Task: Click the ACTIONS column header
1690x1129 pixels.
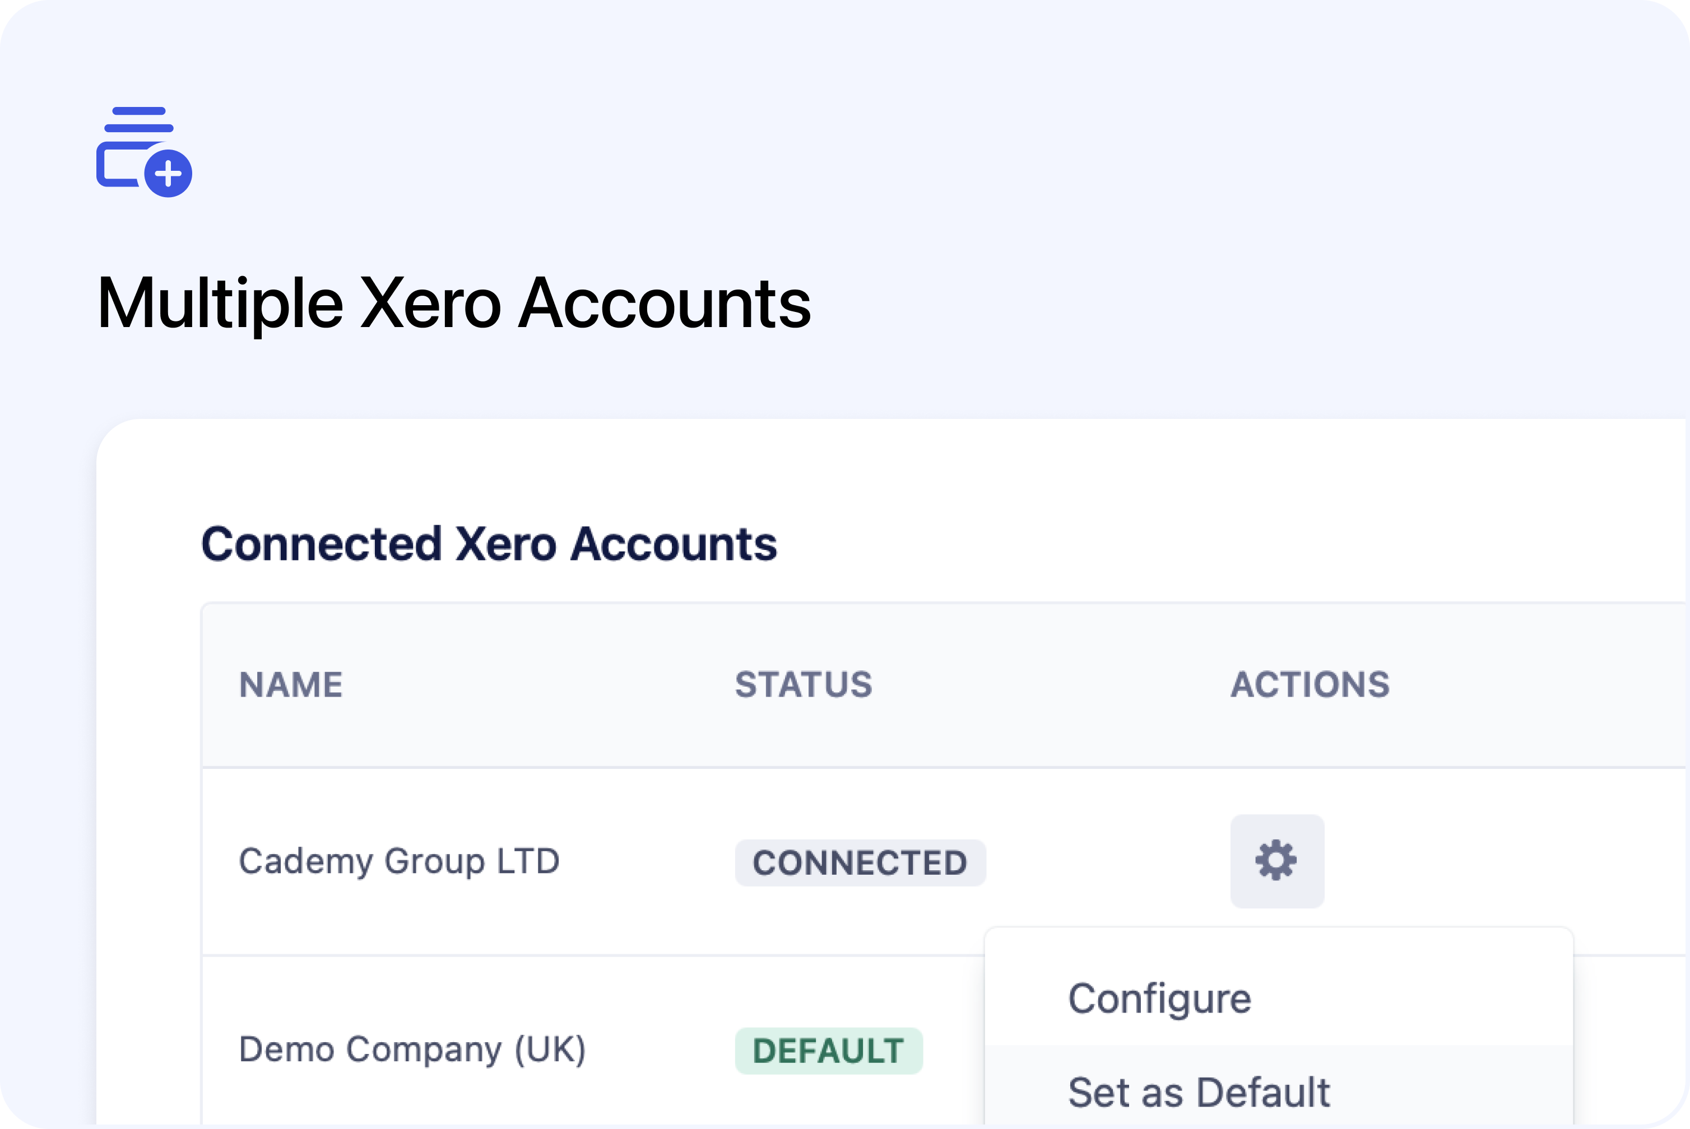Action: point(1310,684)
